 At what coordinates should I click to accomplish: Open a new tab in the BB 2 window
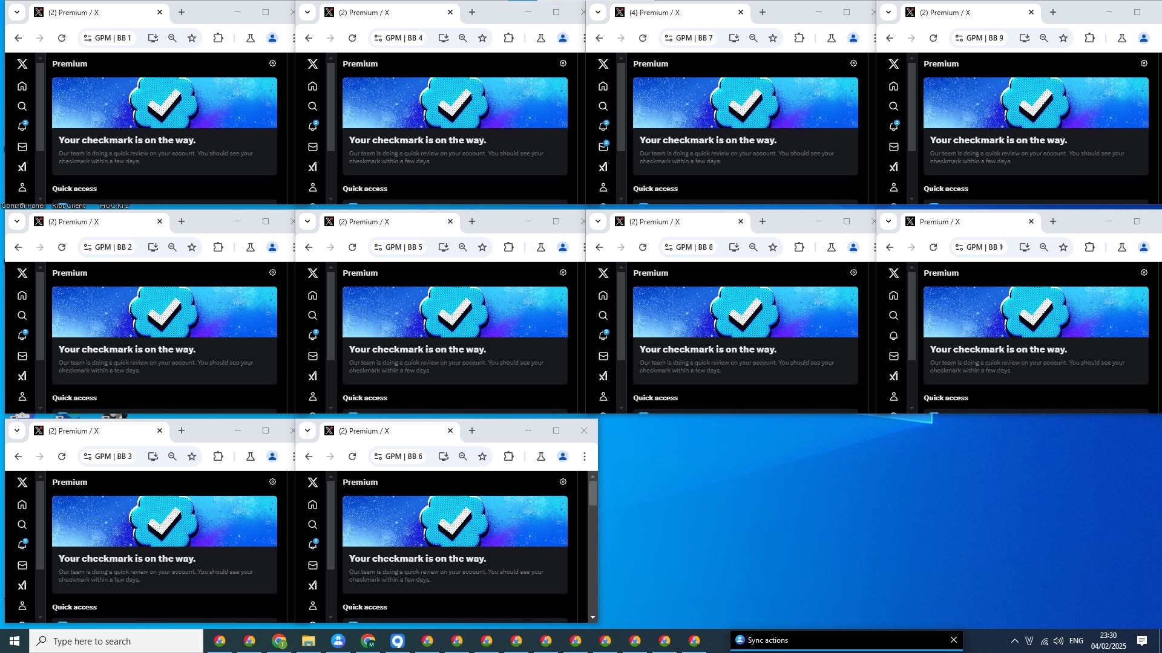point(182,221)
